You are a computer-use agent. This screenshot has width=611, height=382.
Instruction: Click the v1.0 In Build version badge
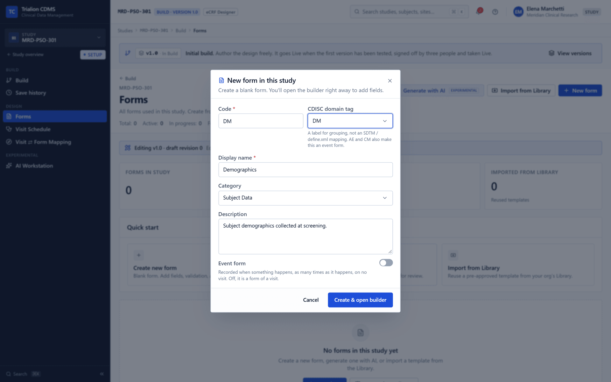point(158,53)
